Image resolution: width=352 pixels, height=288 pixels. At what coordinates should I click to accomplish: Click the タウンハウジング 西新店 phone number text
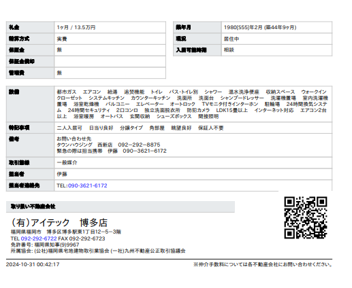[x=139, y=145]
